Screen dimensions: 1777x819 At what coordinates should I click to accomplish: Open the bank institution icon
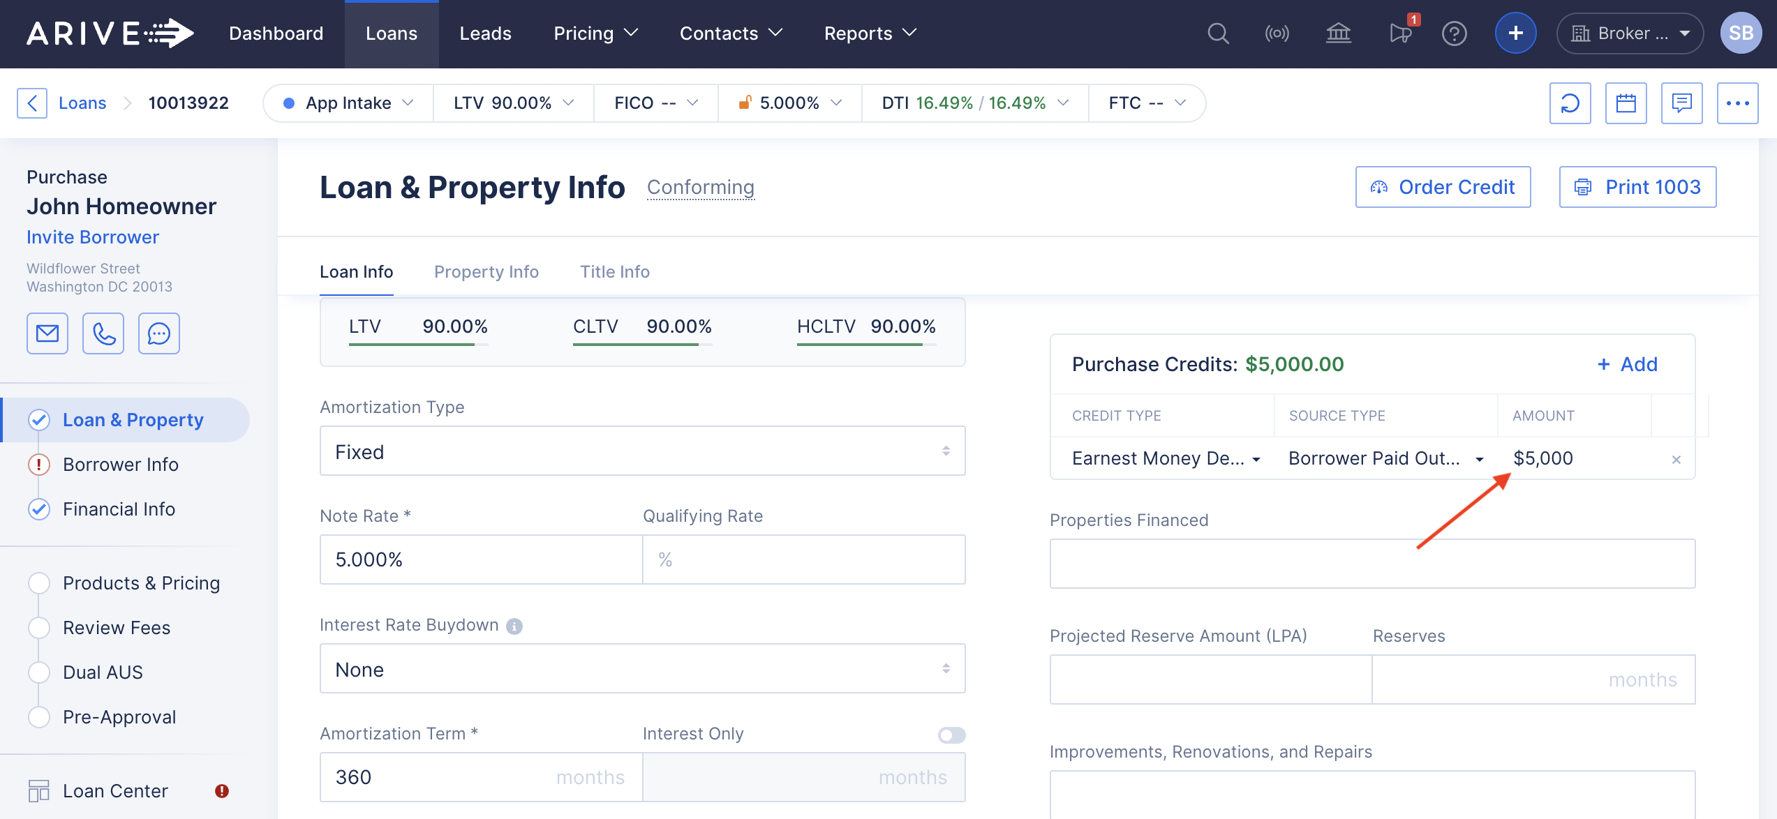click(x=1338, y=33)
